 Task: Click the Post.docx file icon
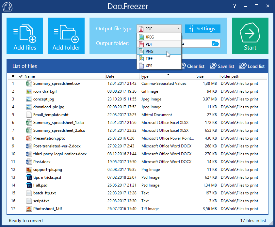point(29,162)
